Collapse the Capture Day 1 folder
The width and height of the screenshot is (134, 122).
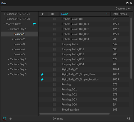click(x=8, y=29)
